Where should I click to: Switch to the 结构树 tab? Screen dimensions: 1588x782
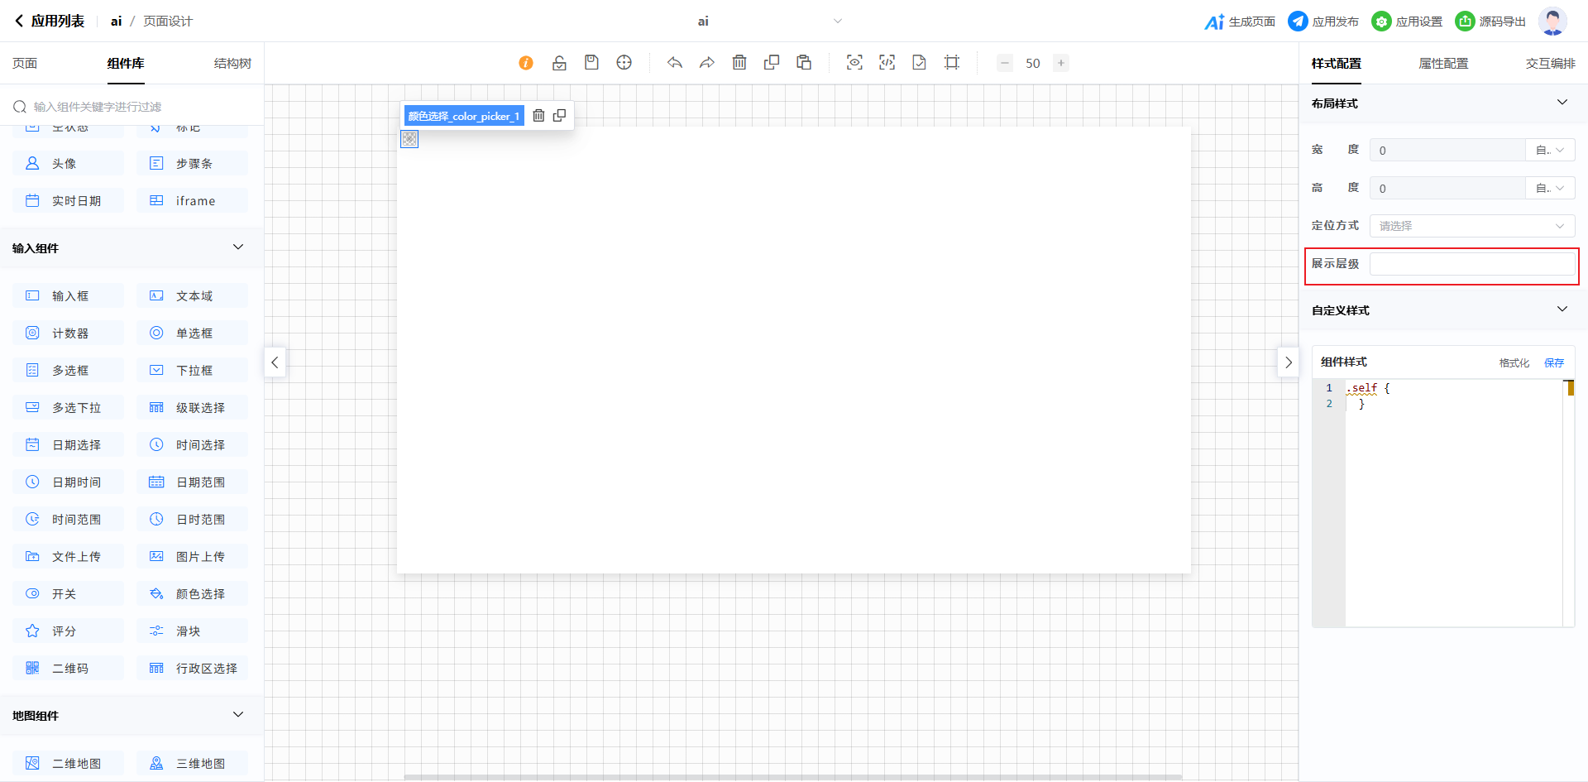click(232, 64)
